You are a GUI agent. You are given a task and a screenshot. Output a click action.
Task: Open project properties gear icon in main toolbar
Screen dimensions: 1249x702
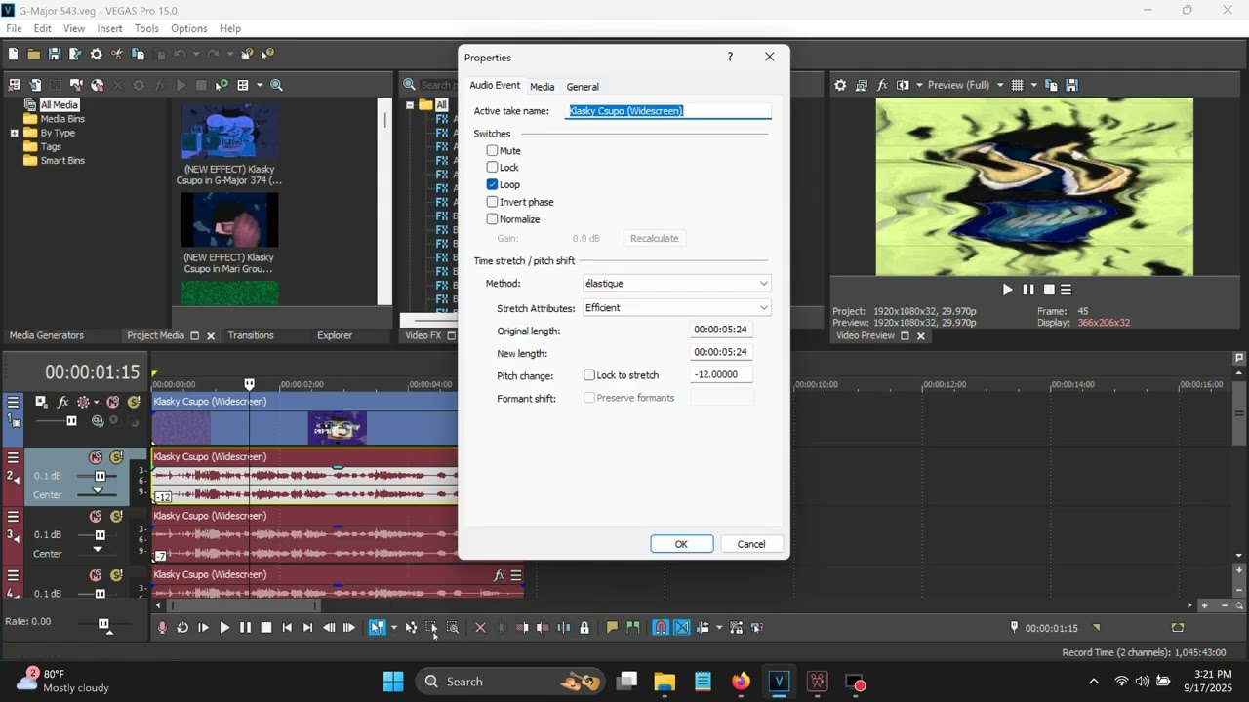click(96, 55)
